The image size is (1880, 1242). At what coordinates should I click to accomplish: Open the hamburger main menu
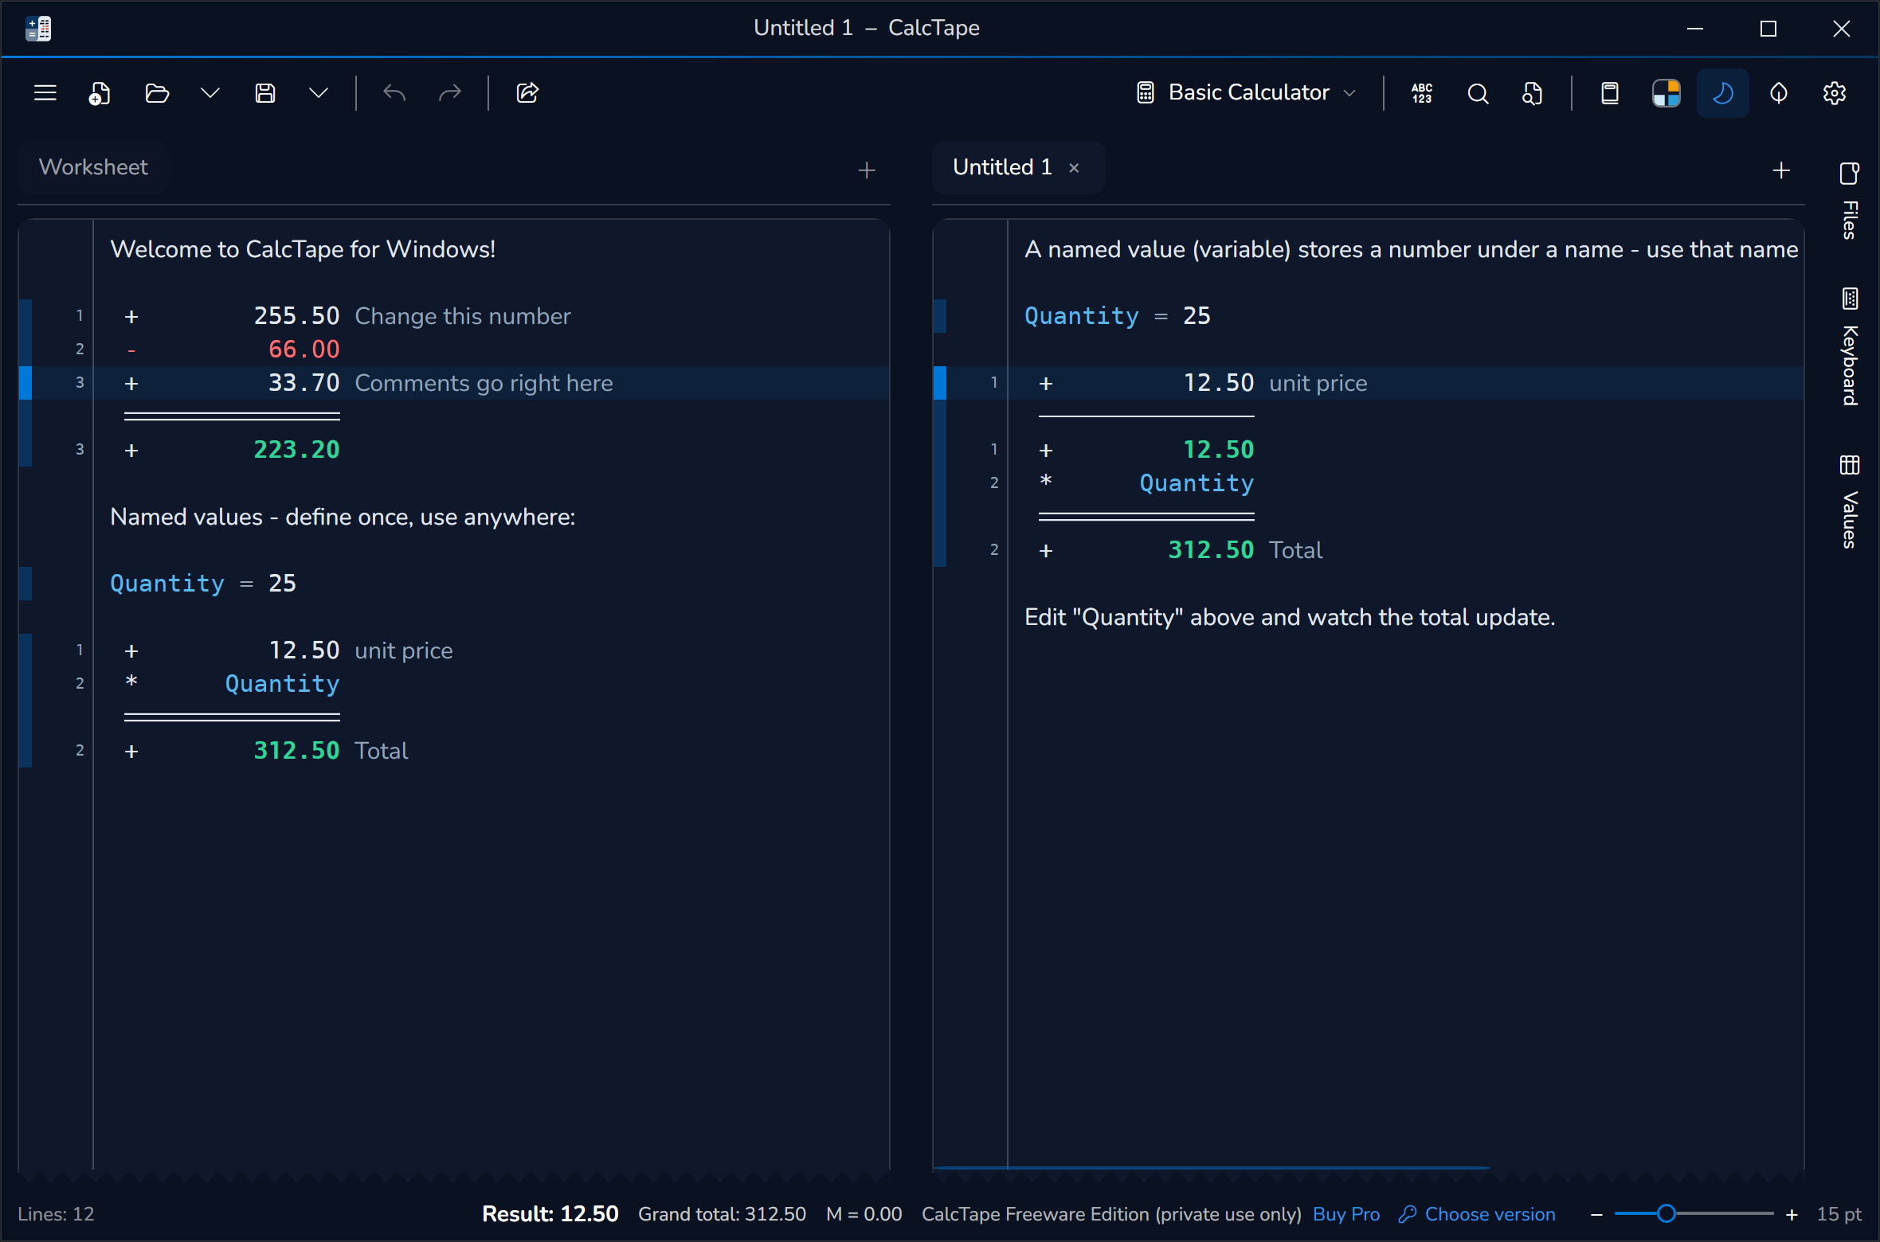pyautogui.click(x=45, y=93)
